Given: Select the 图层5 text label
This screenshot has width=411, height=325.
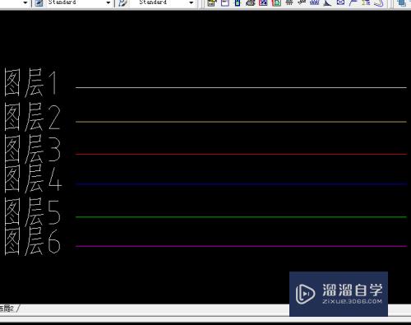Looking at the screenshot, I should (32, 212).
